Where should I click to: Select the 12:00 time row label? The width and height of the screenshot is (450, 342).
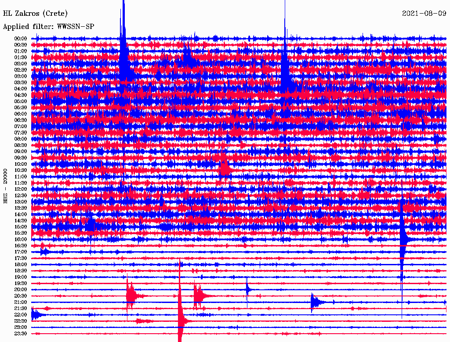pos(21,189)
